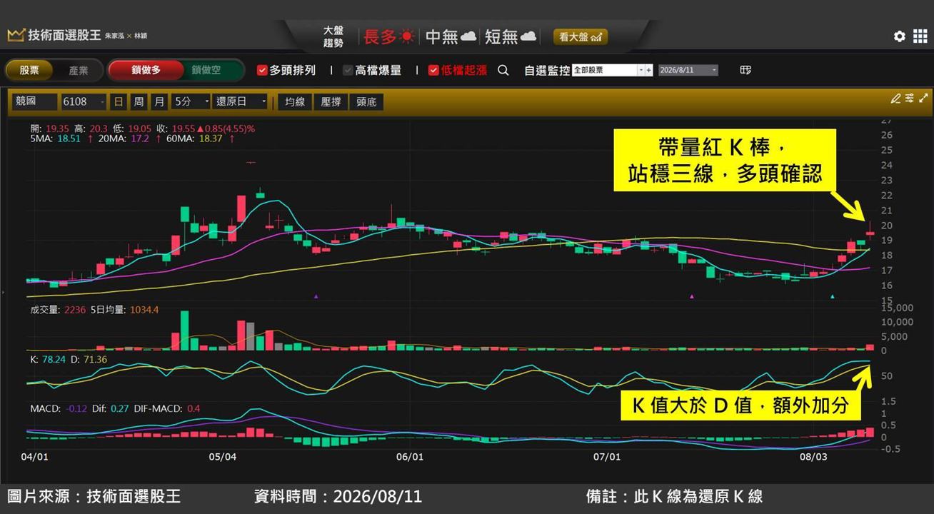Click the 短無 short-term trend label
Image resolution: width=934 pixels, height=514 pixels.
pyautogui.click(x=502, y=36)
